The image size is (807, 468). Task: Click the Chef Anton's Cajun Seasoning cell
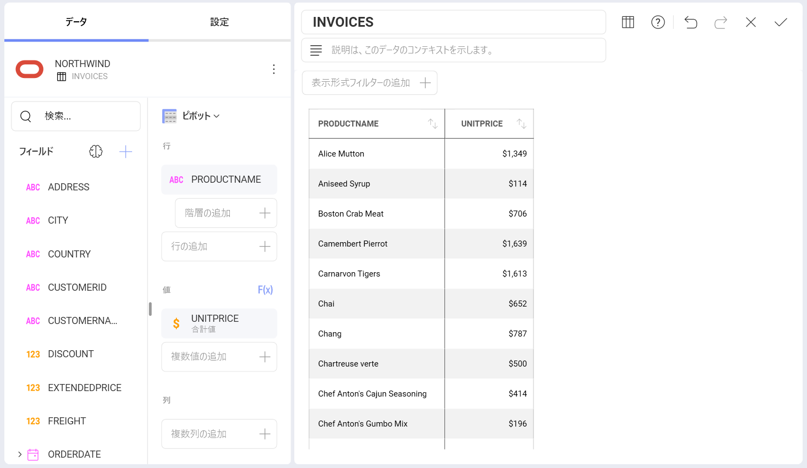click(377, 394)
